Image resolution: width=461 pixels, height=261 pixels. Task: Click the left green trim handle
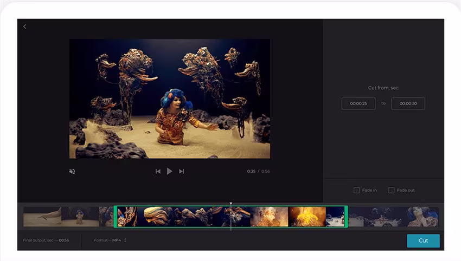(x=115, y=217)
